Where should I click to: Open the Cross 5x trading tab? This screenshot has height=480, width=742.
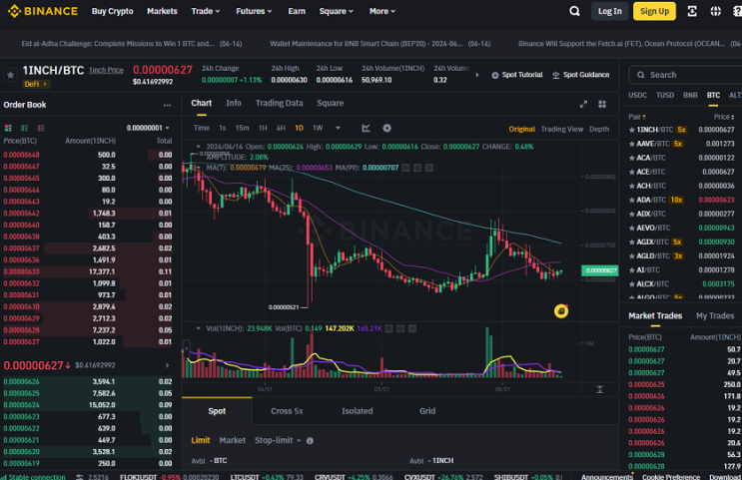[287, 411]
